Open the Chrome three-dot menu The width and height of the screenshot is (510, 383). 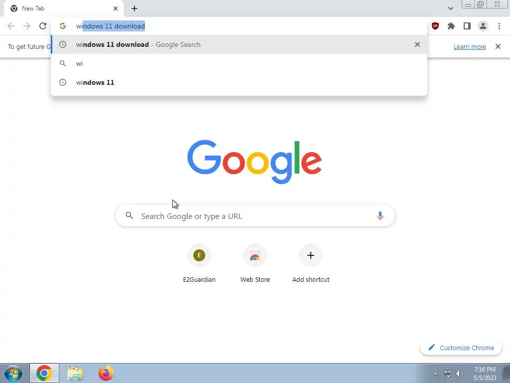pos(499,26)
